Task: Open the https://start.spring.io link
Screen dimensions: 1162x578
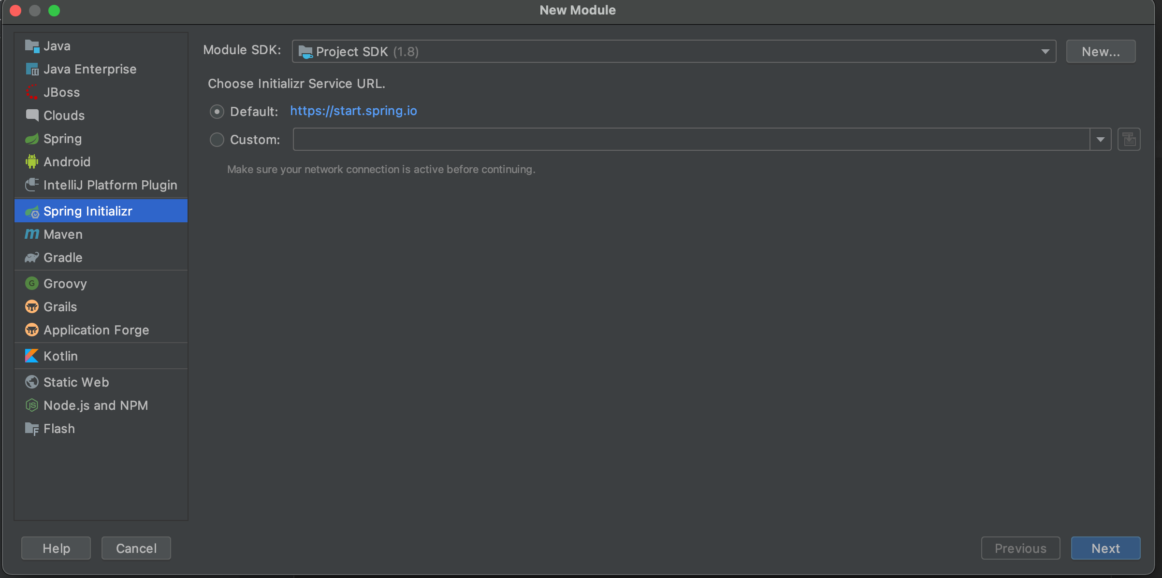Action: coord(353,111)
